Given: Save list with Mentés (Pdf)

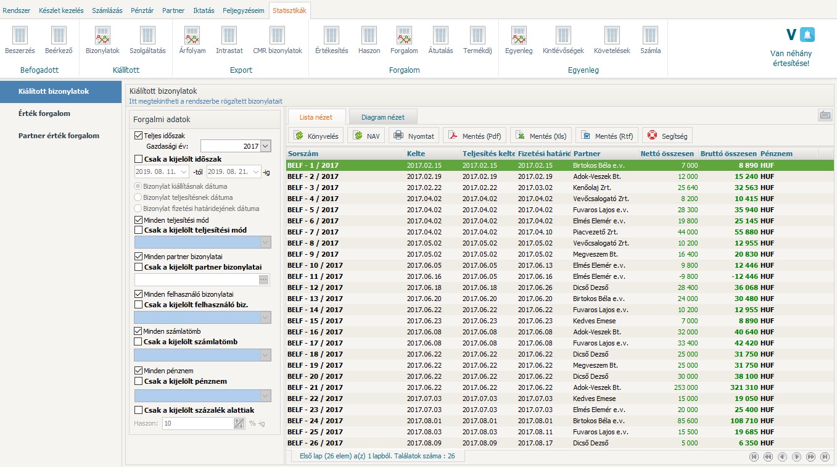Looking at the screenshot, I should (474, 136).
